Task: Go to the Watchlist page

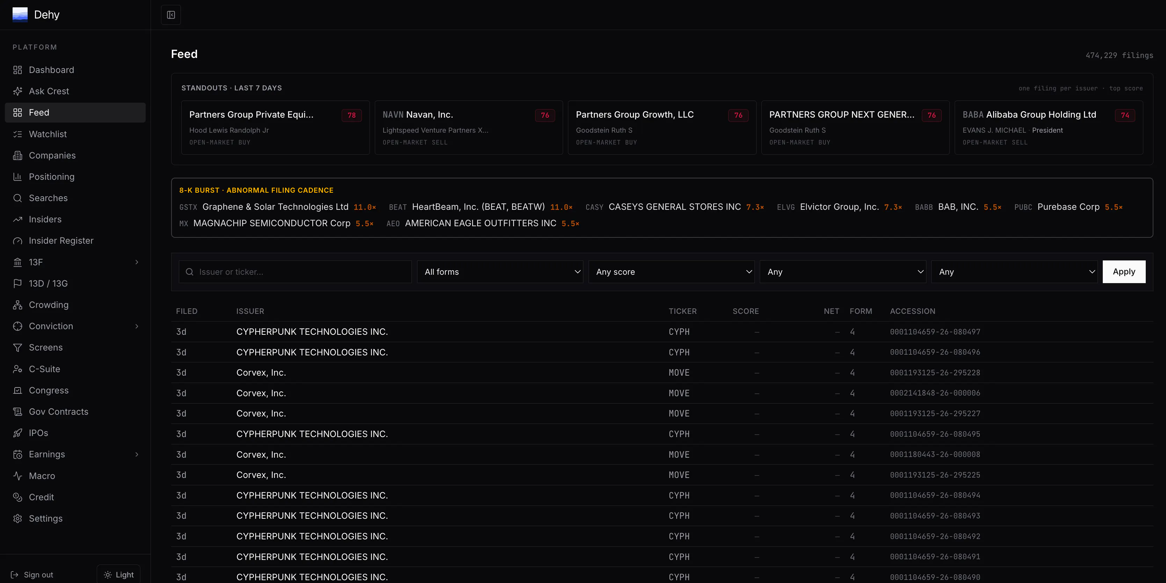Action: tap(75, 134)
